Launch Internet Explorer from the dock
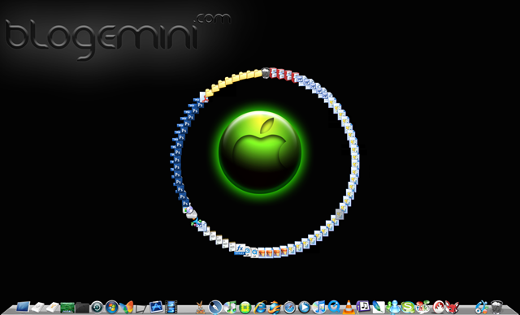Screen dimensions: 520x315 [x=260, y=307]
